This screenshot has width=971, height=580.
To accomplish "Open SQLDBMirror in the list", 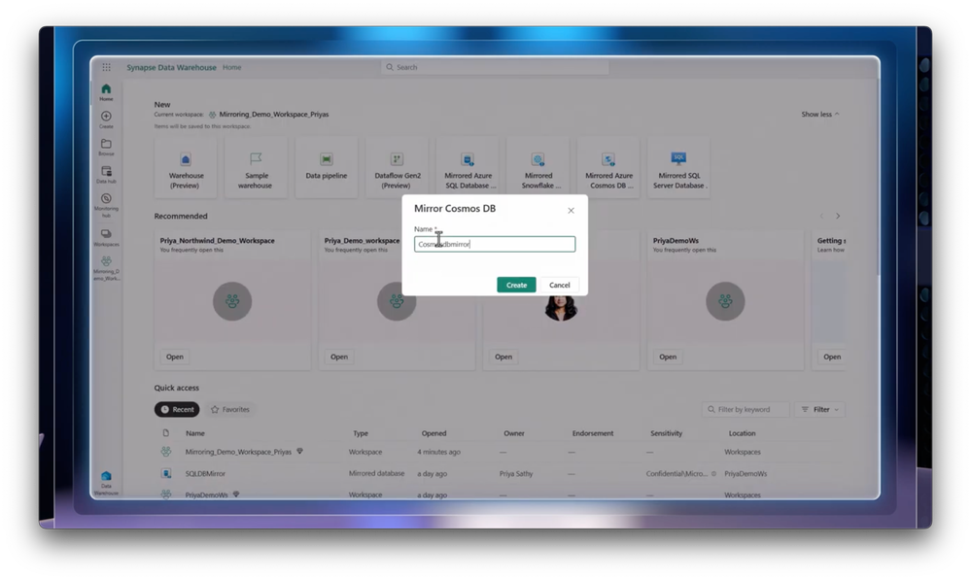I will pos(206,473).
